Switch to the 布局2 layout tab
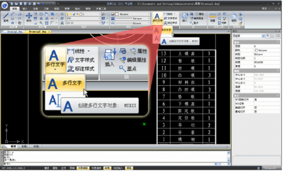 point(36,146)
